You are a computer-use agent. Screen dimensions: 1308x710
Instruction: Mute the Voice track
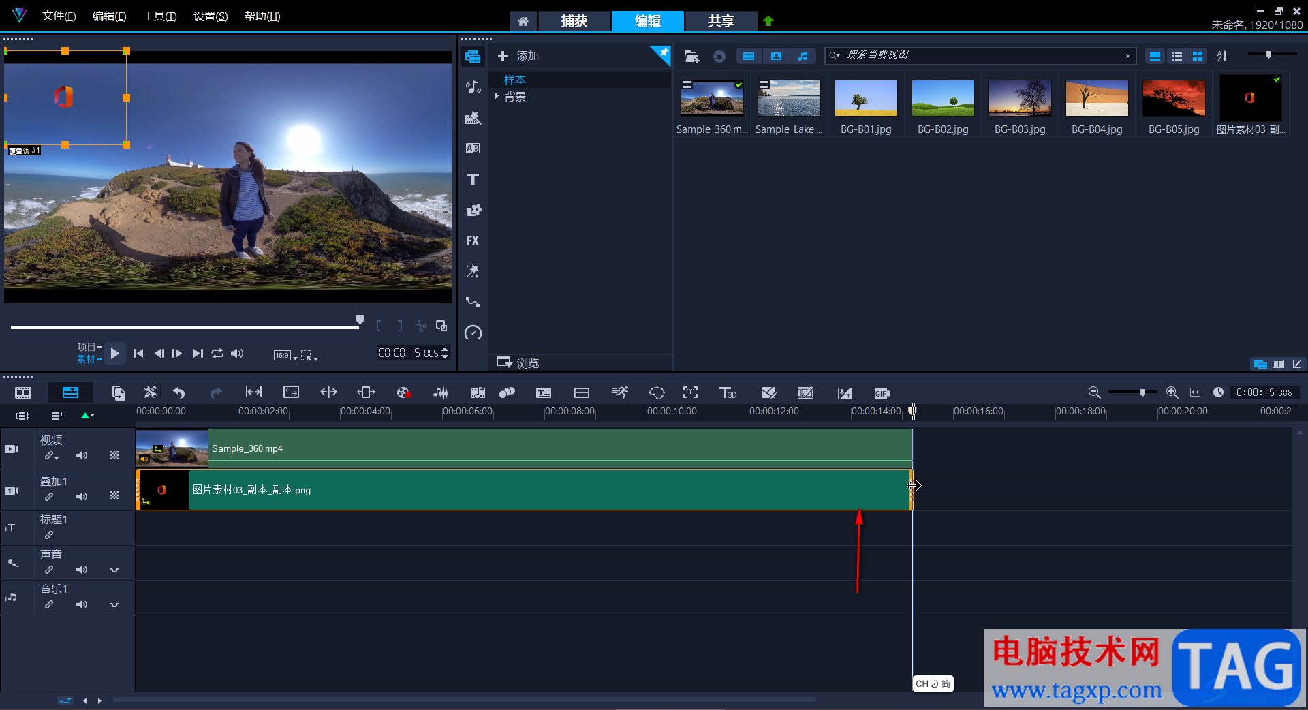(82, 570)
